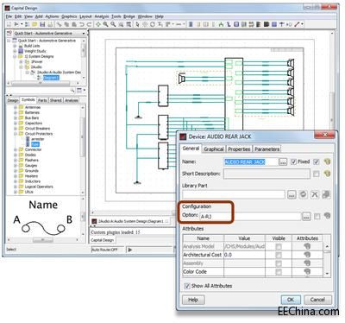This screenshot has height=323, width=345.
Task: Switch to the Graphical tab
Action: (214, 149)
